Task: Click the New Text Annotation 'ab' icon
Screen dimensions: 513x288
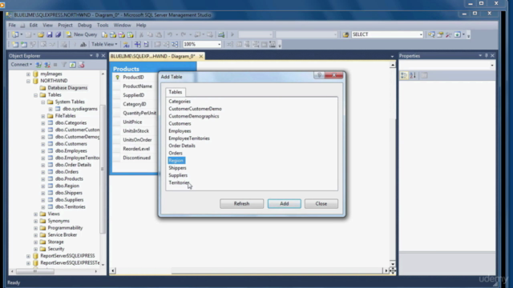Action: click(x=83, y=45)
